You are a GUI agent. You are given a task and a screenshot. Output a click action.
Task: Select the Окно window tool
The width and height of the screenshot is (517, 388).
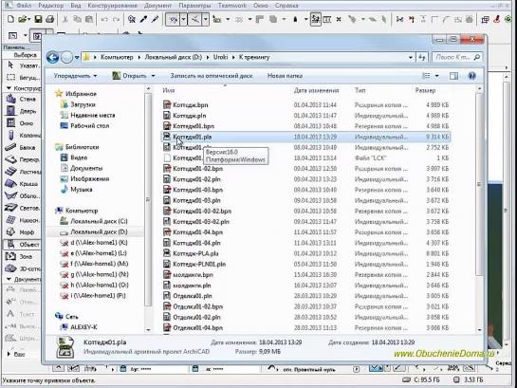(22, 123)
